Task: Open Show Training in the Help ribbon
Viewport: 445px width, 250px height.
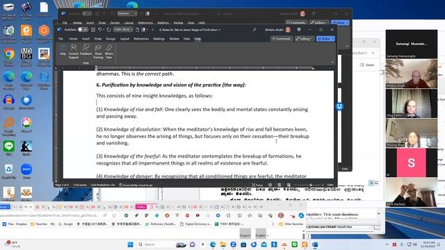Action: click(98, 51)
